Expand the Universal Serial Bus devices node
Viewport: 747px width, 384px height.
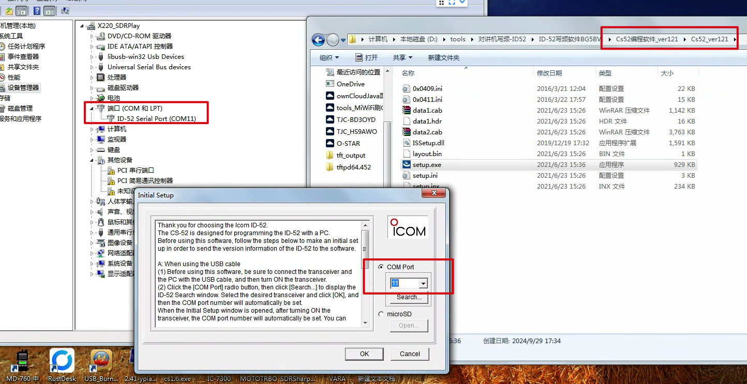tap(92, 67)
